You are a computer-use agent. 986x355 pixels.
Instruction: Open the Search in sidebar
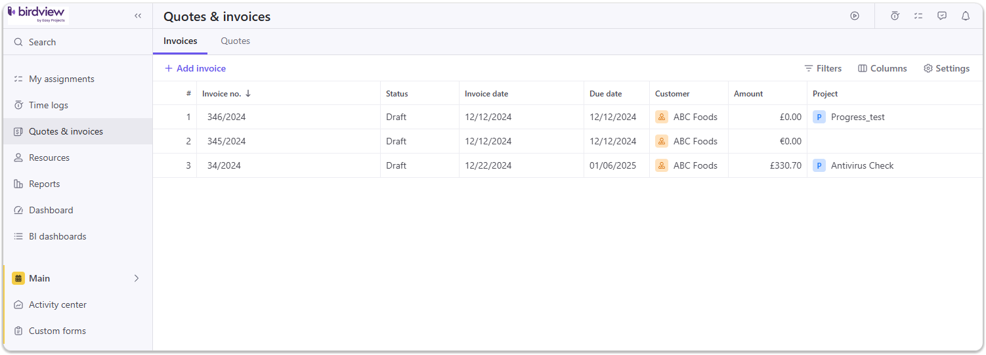pyautogui.click(x=77, y=42)
